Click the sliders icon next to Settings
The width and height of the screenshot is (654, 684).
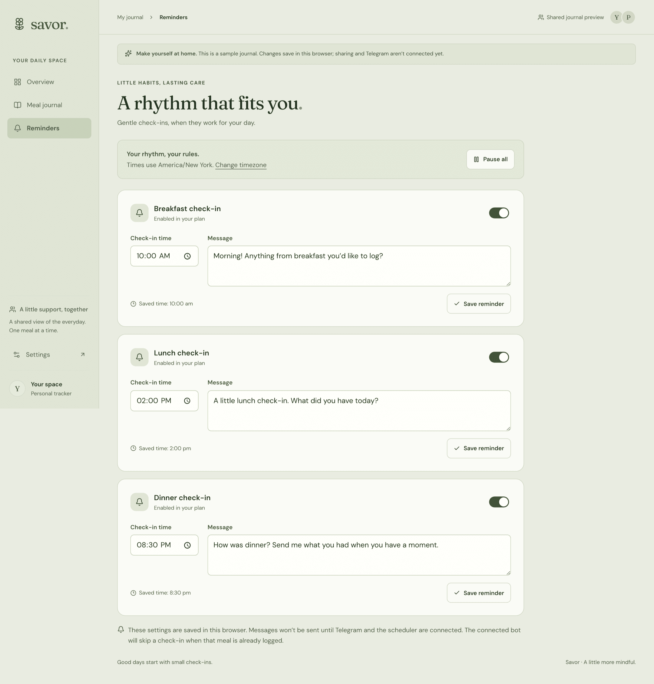(16, 355)
